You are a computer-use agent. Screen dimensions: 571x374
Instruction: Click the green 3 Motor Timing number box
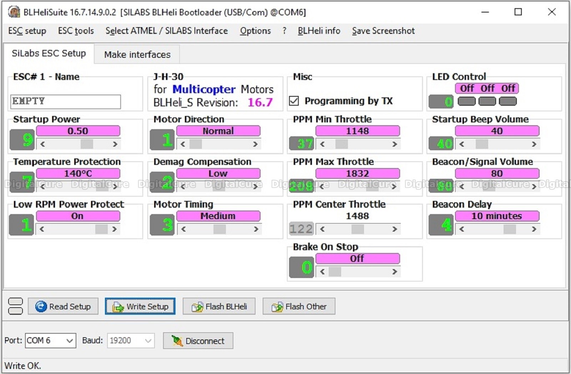click(x=162, y=225)
